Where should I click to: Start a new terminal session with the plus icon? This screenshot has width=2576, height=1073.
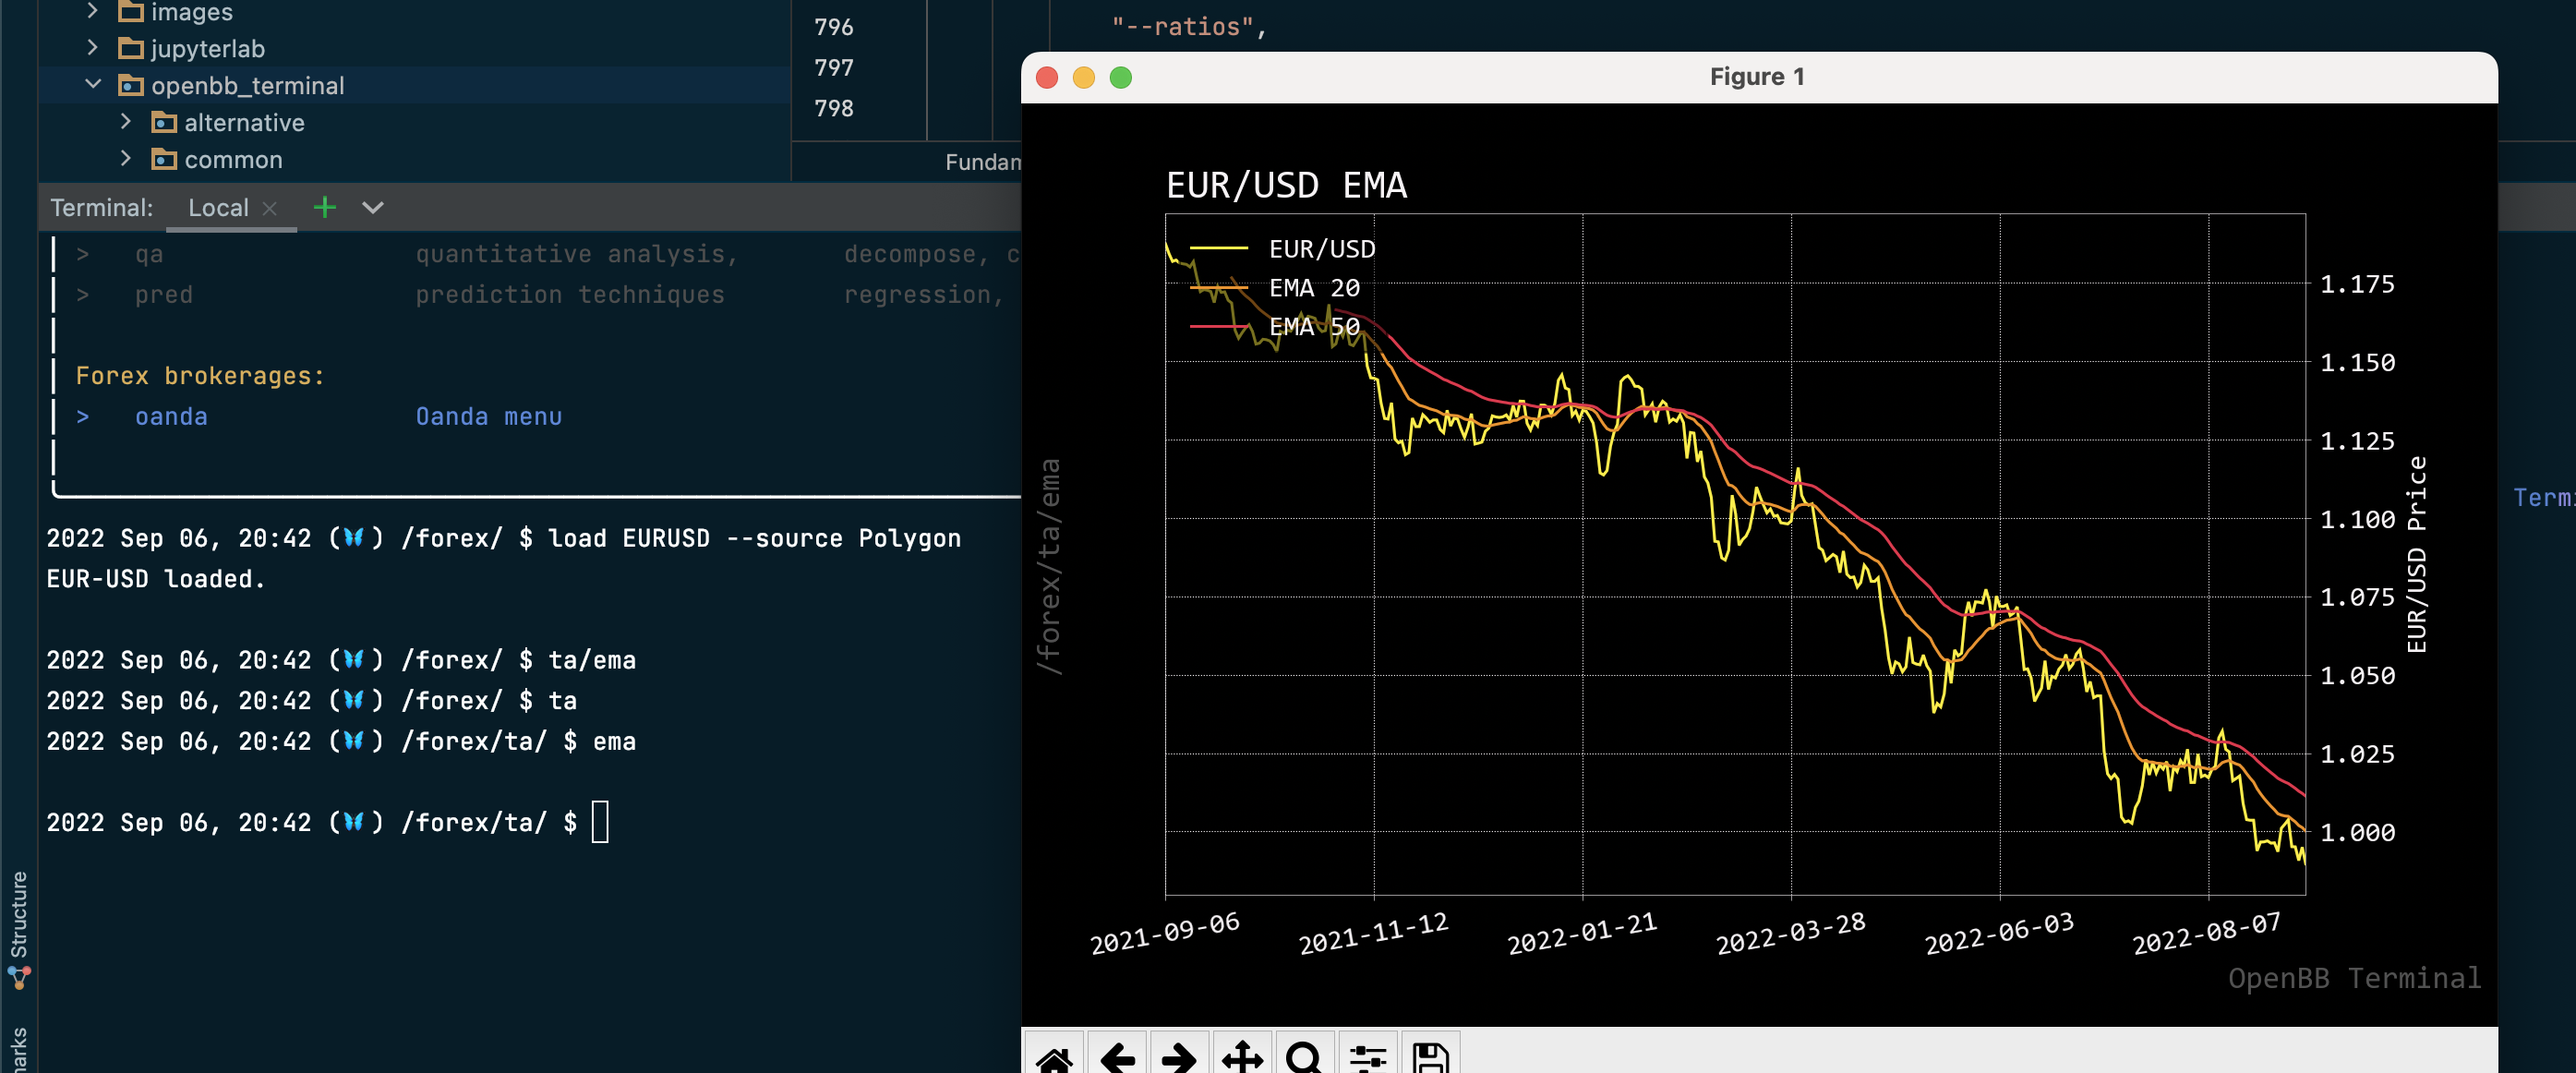324,207
